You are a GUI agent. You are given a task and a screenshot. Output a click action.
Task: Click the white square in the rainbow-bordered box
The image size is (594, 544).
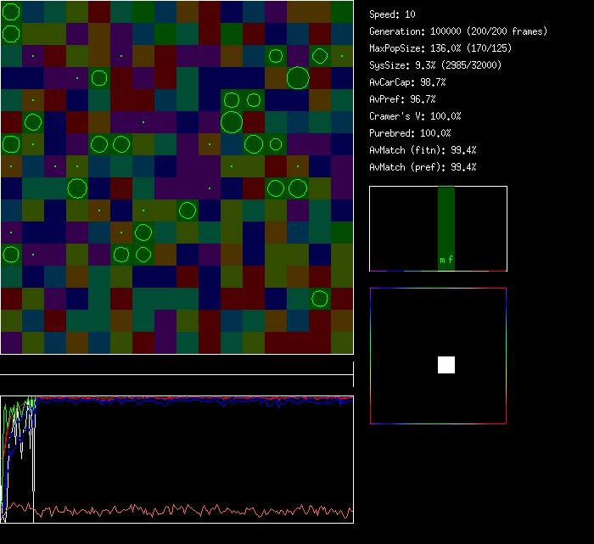(x=446, y=365)
